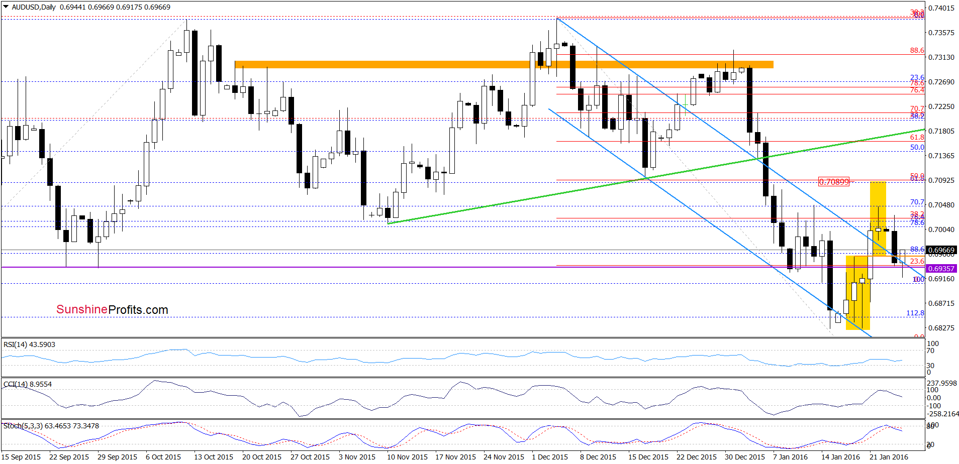Click the 8 Dec 2015 date label
This screenshot has width=959, height=464.
(x=598, y=457)
